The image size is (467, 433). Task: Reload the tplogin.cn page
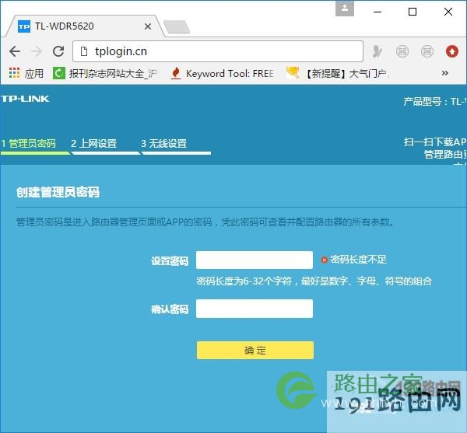(58, 51)
